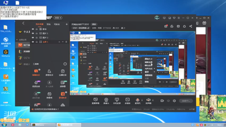
Task: Start recording with the video record icon
Action: [162, 101]
